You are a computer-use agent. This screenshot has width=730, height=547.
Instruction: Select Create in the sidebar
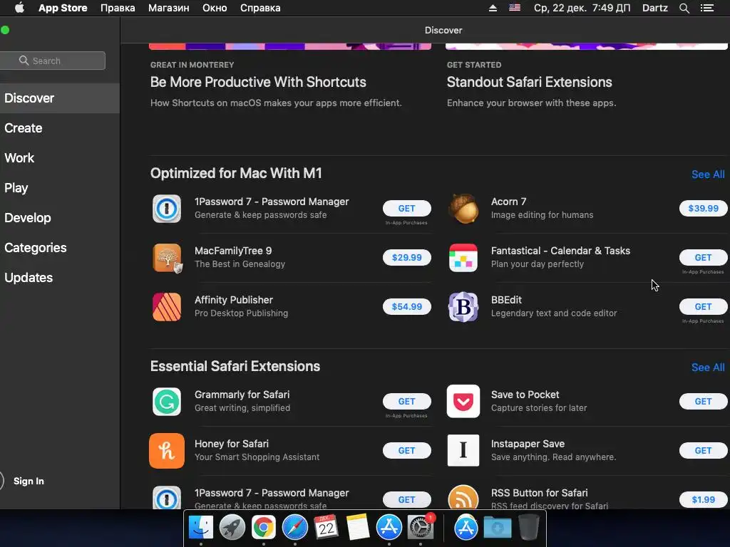(x=60, y=128)
